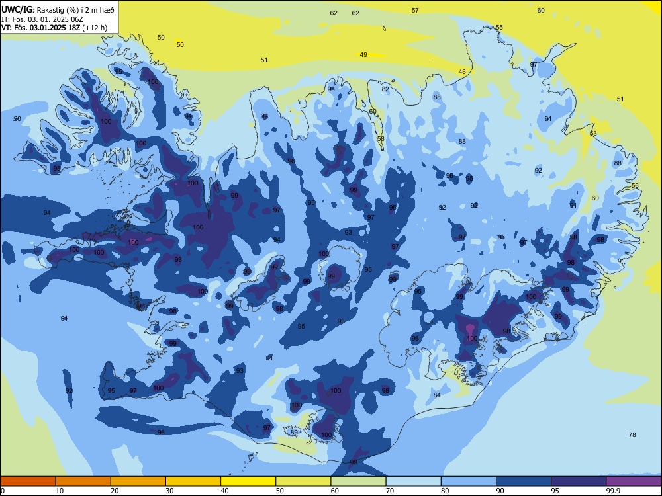Click the map value '48' on the north coast
The image size is (662, 496).
(462, 71)
